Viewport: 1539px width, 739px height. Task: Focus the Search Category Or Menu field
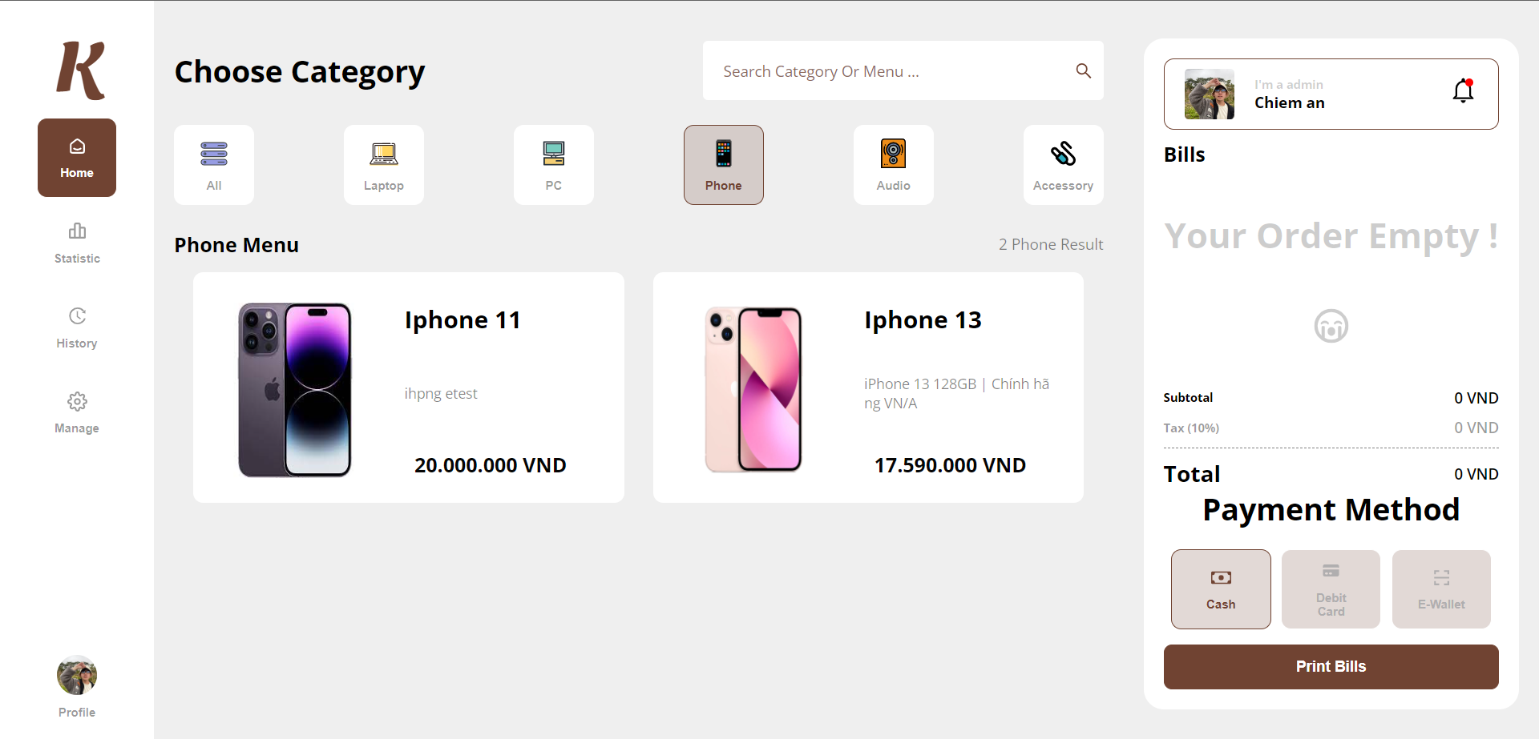(x=903, y=70)
